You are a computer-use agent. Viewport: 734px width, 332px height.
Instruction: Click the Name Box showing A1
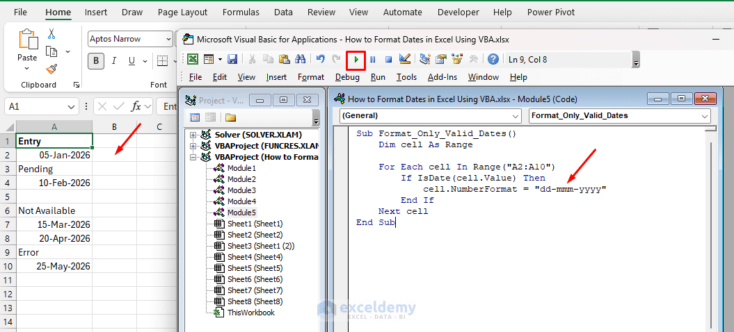pos(42,106)
